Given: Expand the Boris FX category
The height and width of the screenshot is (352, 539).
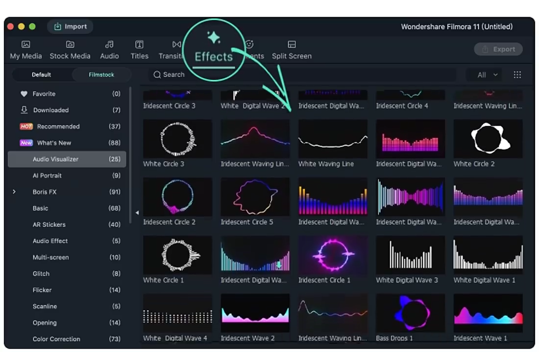Looking at the screenshot, I should tap(14, 192).
